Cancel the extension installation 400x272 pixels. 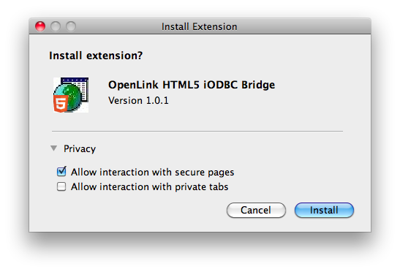tap(256, 211)
